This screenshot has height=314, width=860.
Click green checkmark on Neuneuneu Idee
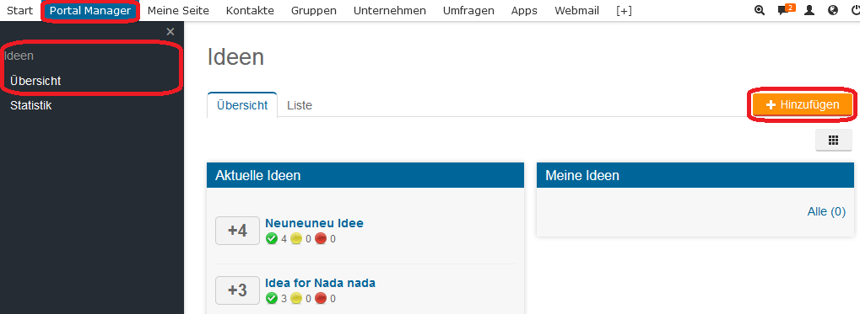(272, 238)
